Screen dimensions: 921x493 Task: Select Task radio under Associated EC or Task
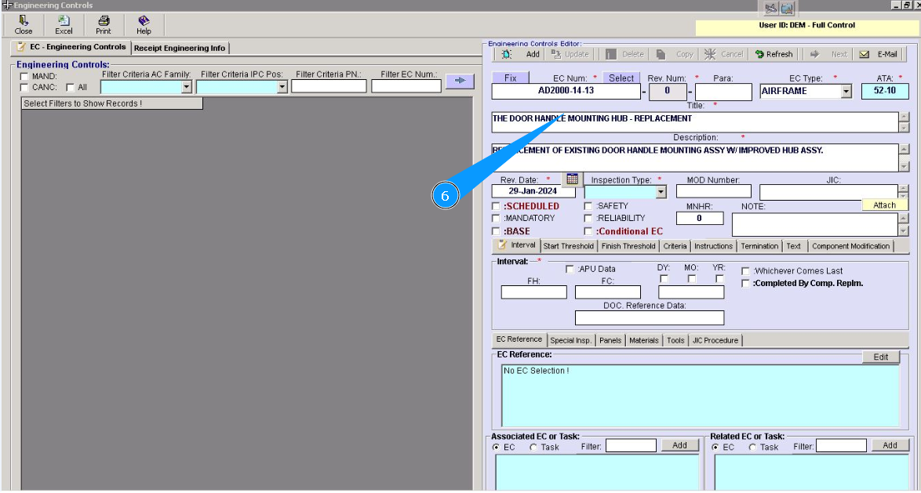533,448
